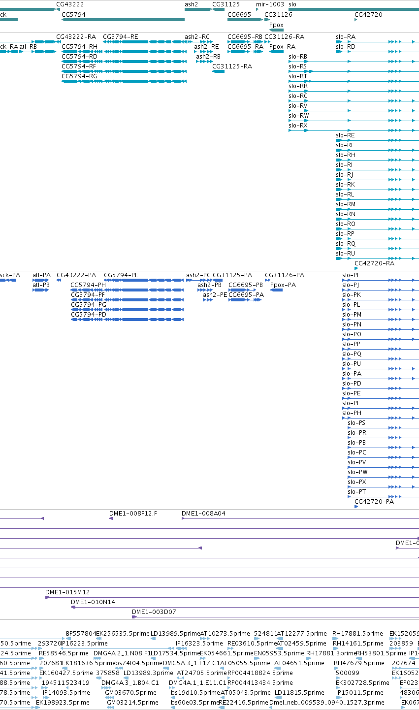Click the CG42720 gene label
The height and width of the screenshot is (710, 419).
click(368, 15)
